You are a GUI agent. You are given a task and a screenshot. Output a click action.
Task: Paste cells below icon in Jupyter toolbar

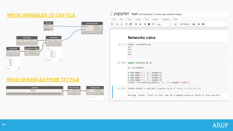[131, 24]
